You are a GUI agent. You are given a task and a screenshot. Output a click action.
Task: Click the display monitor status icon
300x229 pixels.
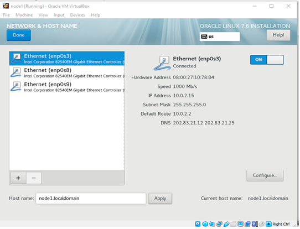[x=240, y=224]
